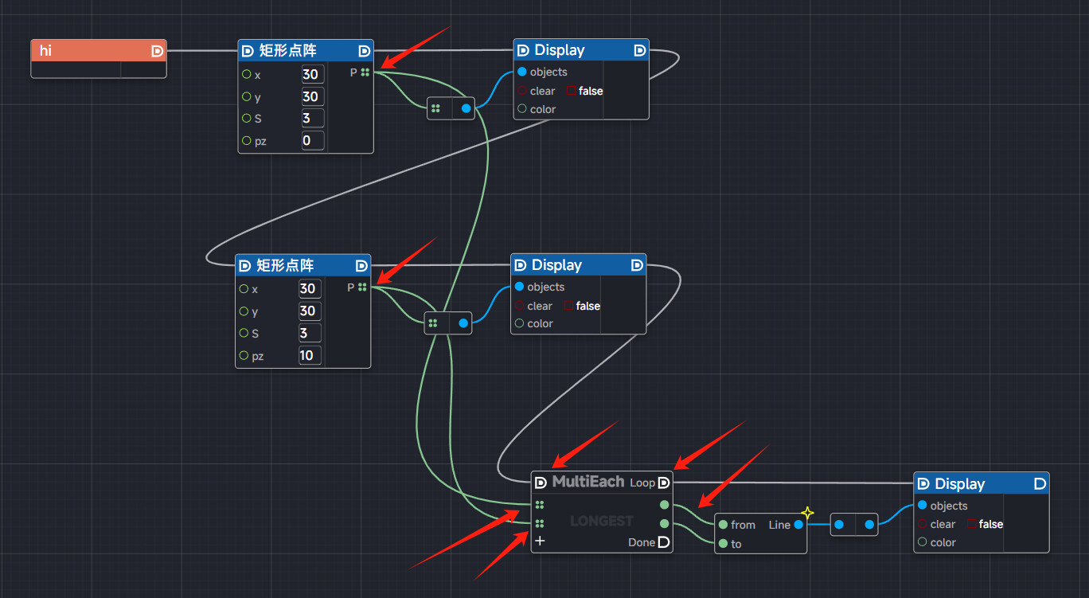Click the color pin on topmost Display node
This screenshot has width=1089, height=598.
(x=522, y=109)
